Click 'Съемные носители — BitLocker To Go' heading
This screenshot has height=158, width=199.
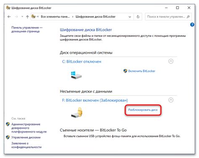tap(93, 130)
